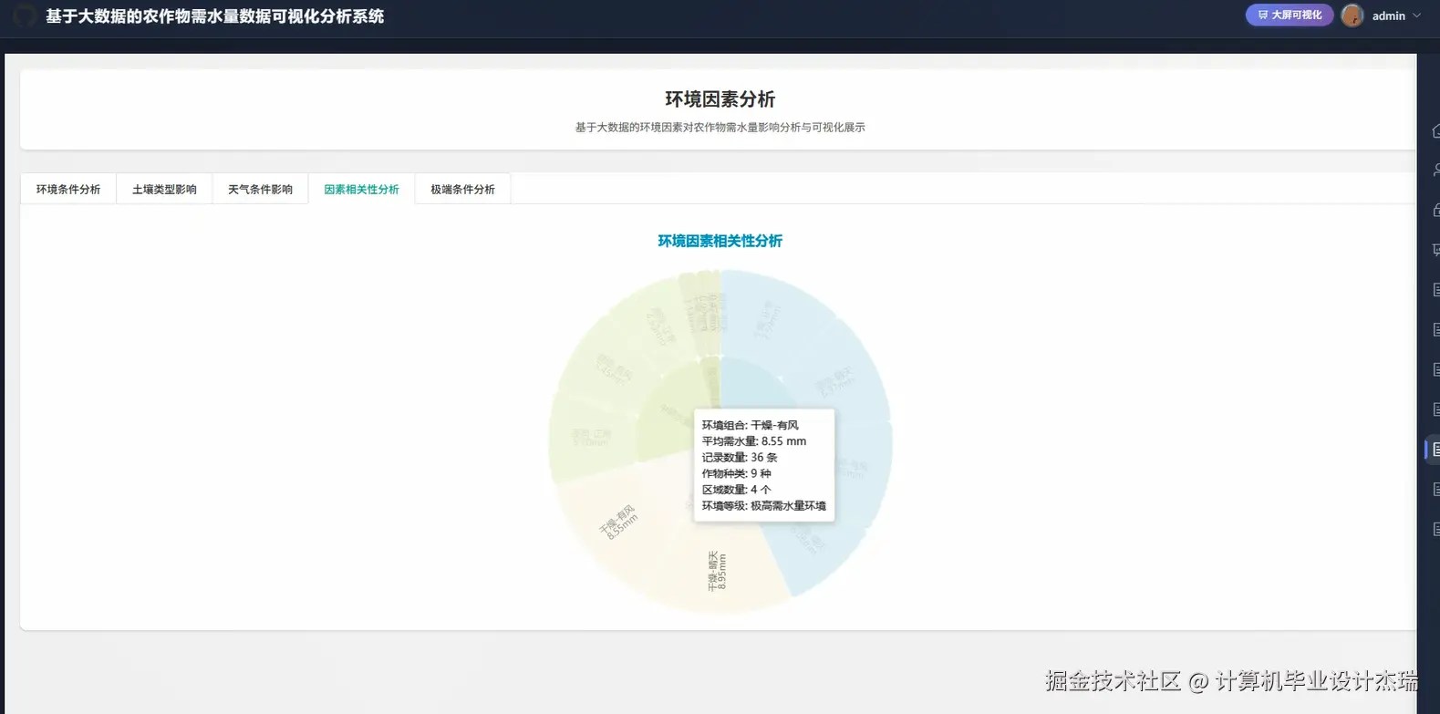1440x714 pixels.
Task: Open the 环境条件分析 tab
Action: (x=68, y=189)
